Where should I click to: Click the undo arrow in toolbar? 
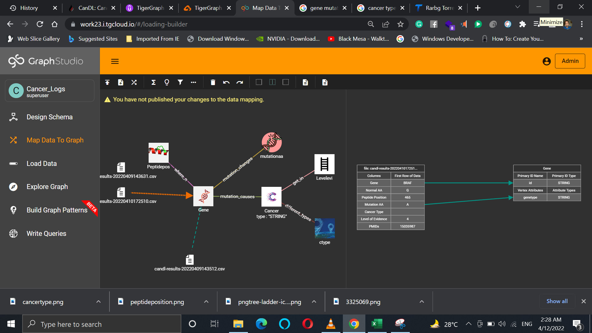click(226, 82)
